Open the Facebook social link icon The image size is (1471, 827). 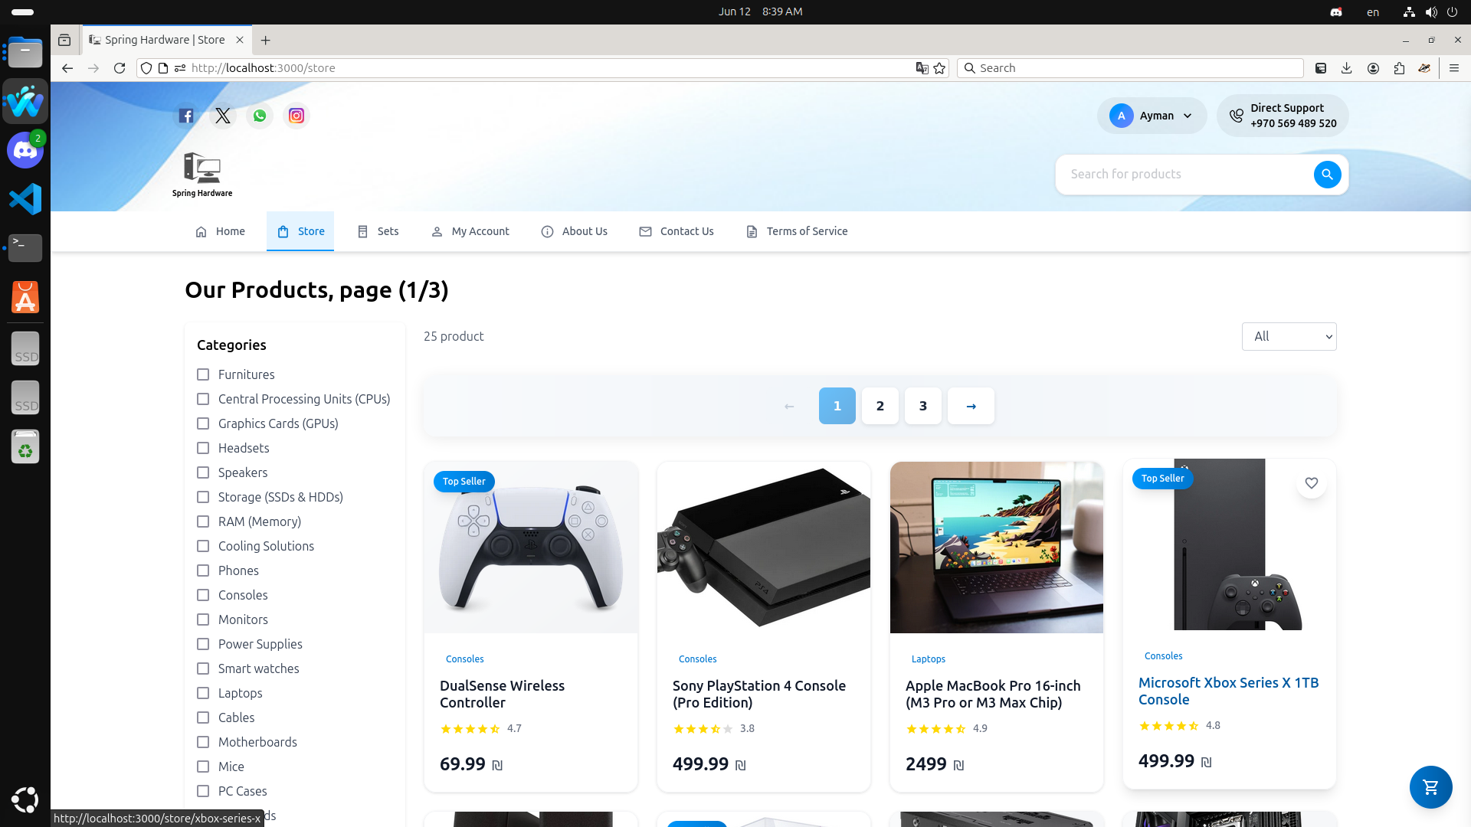(x=186, y=116)
